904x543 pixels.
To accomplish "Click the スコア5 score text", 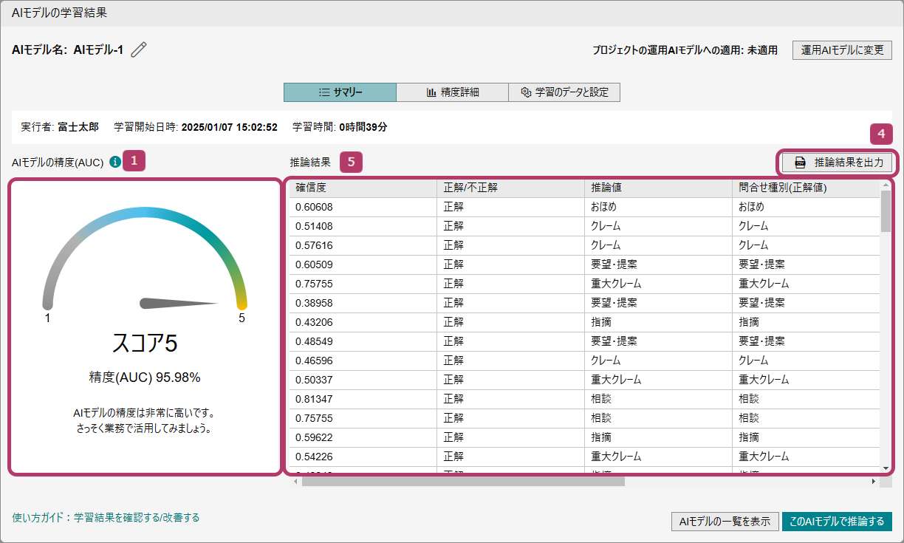I will pyautogui.click(x=145, y=343).
